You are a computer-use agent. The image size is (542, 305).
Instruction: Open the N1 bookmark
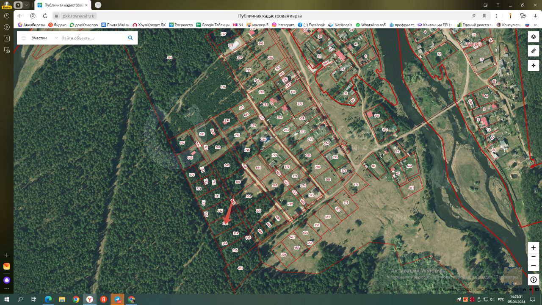tap(238, 25)
